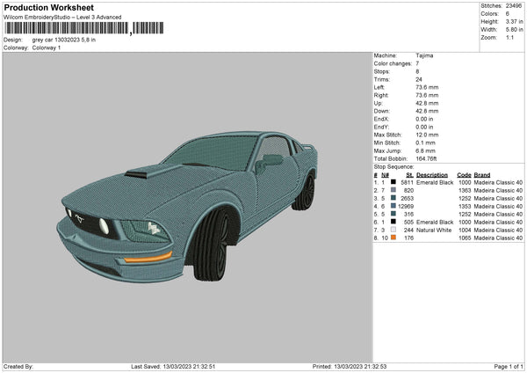Click the Colors value "6"
527x373 pixels.
point(508,14)
